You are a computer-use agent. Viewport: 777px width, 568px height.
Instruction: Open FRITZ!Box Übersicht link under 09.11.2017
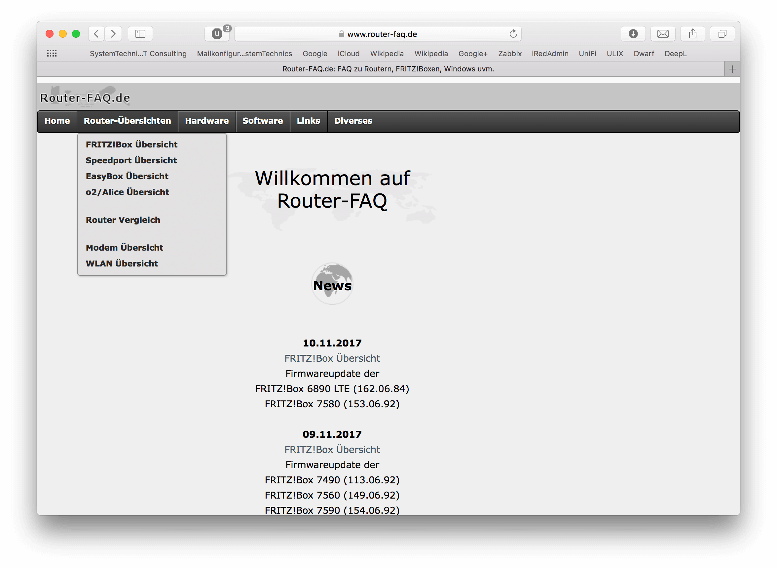click(x=332, y=449)
